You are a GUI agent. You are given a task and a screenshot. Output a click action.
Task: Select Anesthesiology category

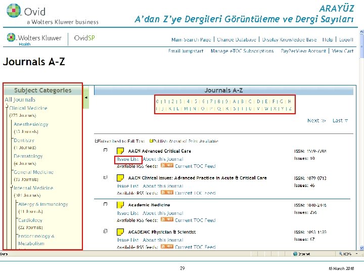tap(31, 124)
